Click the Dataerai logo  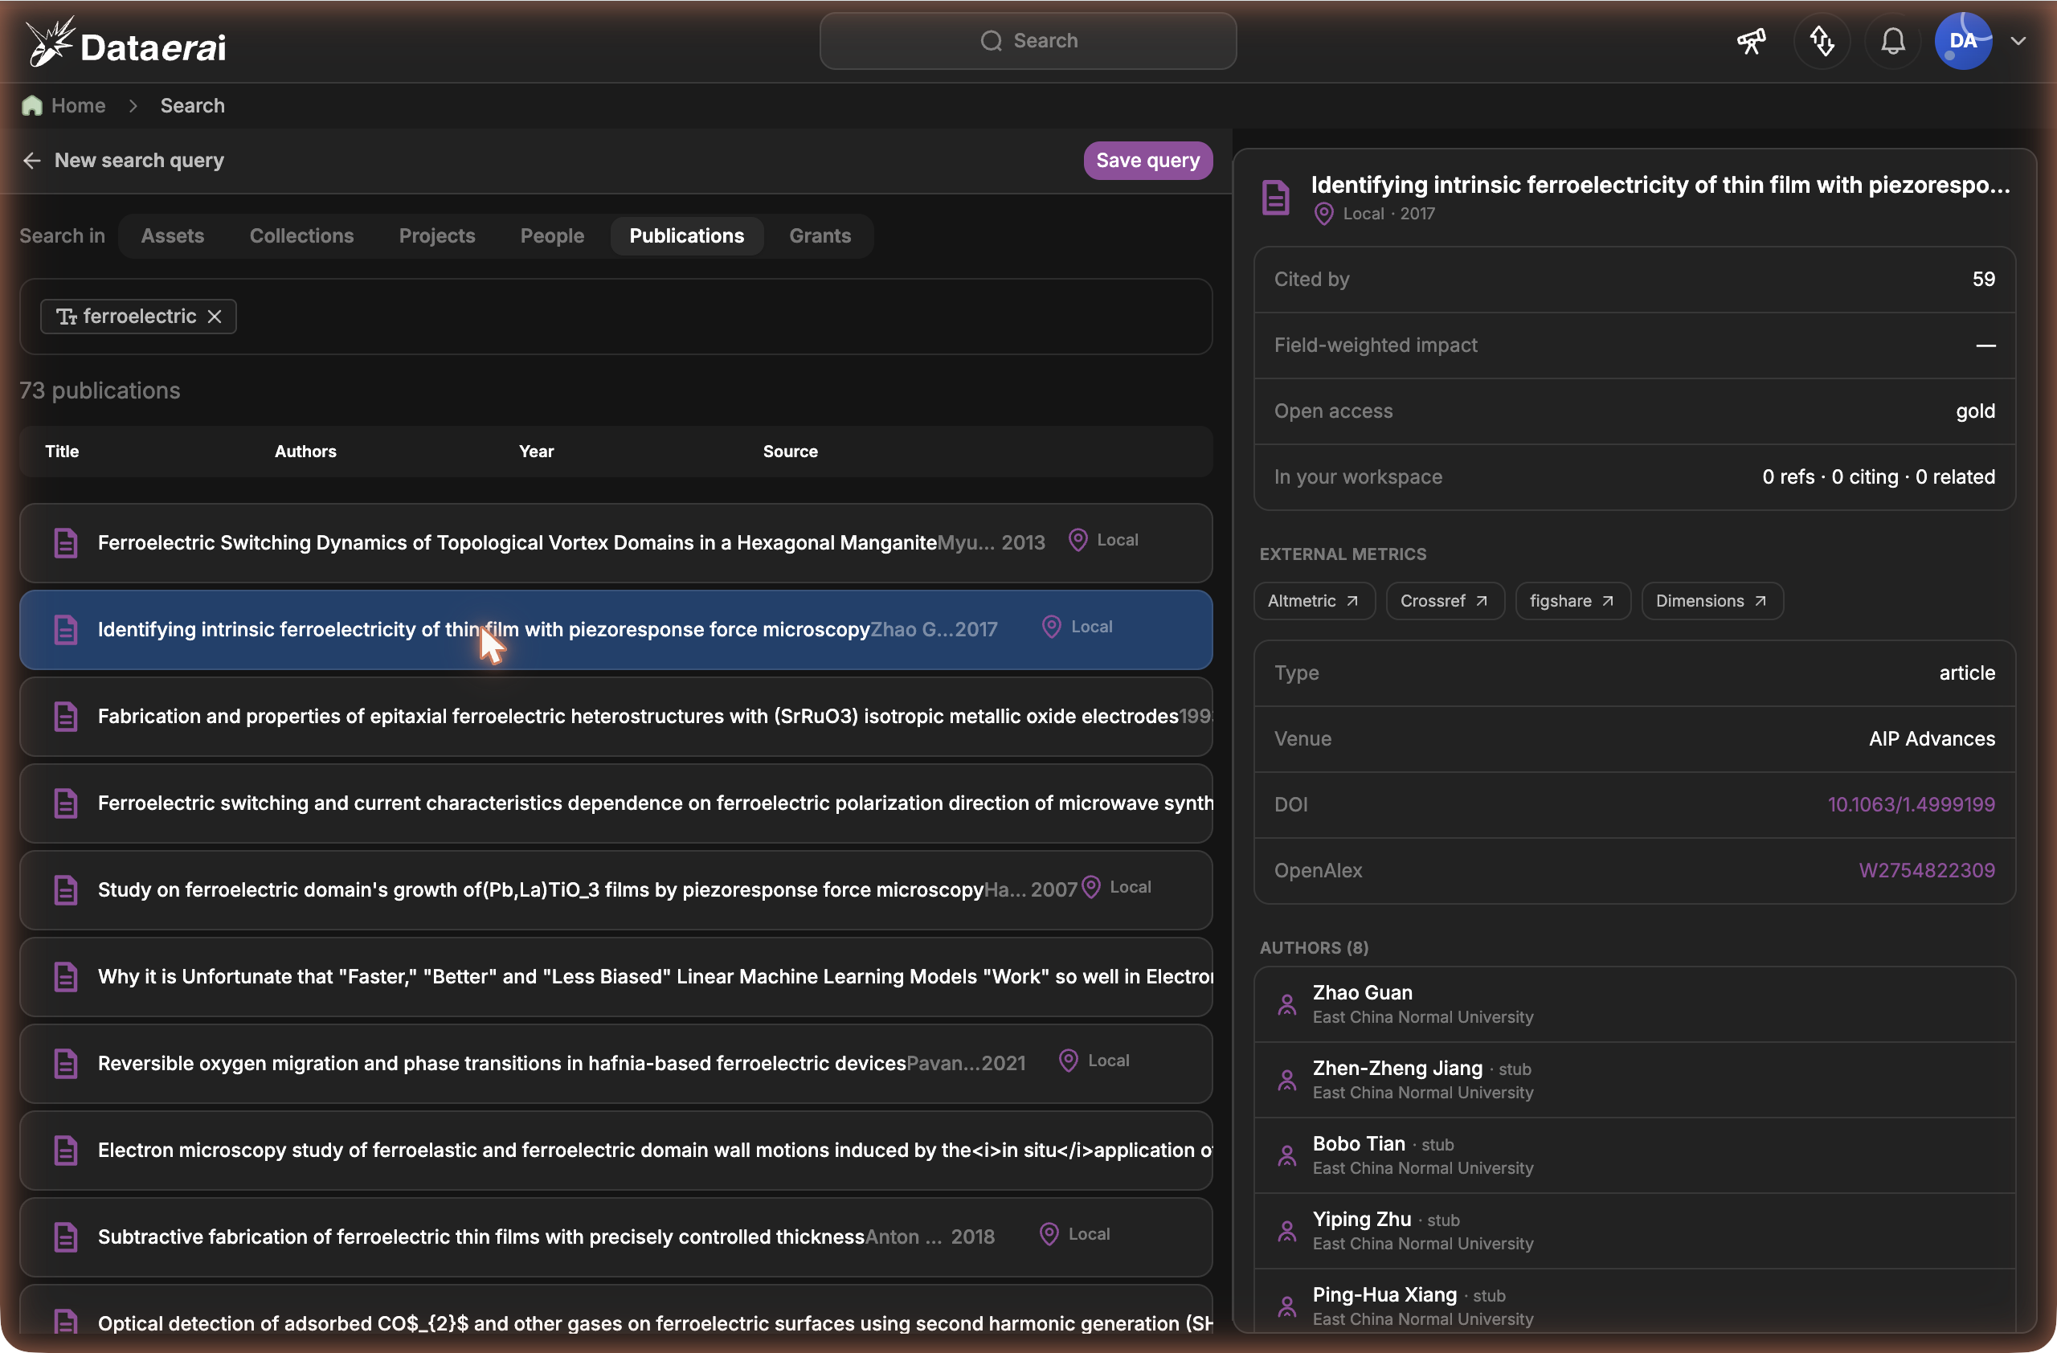pos(126,43)
